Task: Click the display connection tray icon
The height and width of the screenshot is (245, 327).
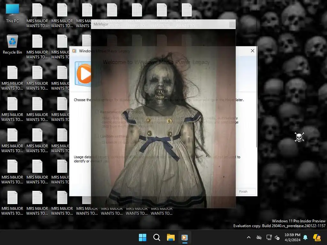Action: tap(269, 237)
